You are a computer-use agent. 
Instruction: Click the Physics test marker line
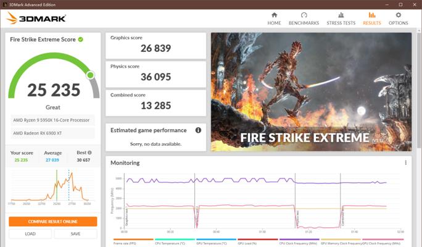[x=296, y=201]
